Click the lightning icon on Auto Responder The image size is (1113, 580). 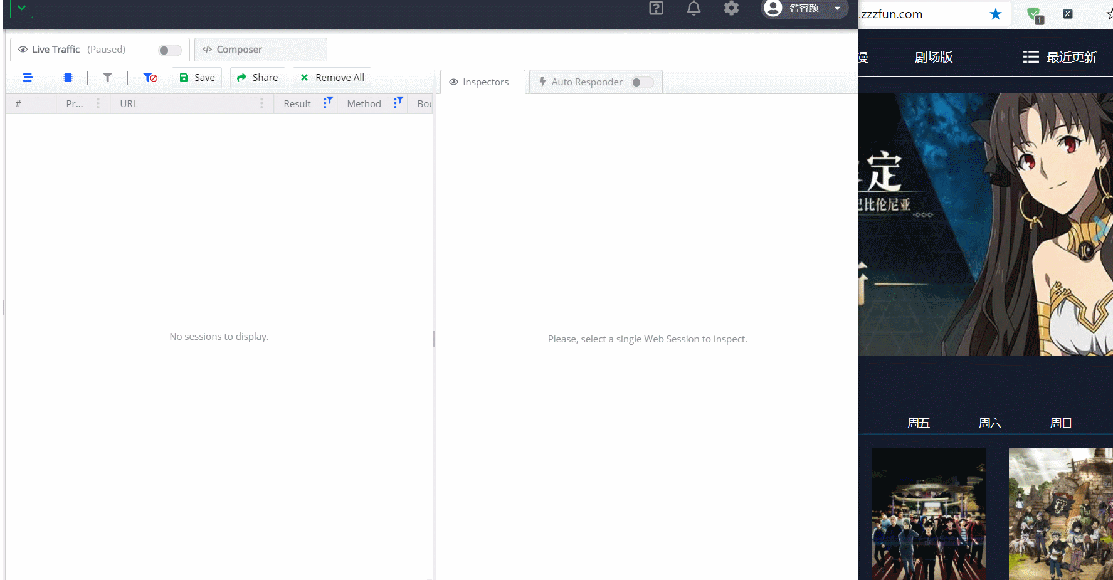click(x=542, y=82)
